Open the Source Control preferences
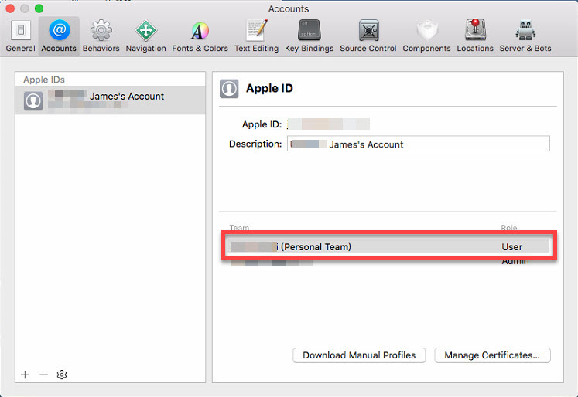Viewport: 578px width, 397px height. tap(368, 36)
